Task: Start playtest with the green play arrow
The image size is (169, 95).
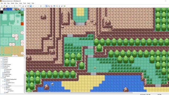Action: (65, 6)
